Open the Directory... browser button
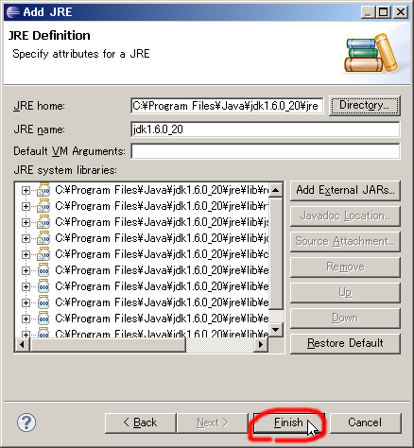414x448 pixels. click(x=365, y=105)
